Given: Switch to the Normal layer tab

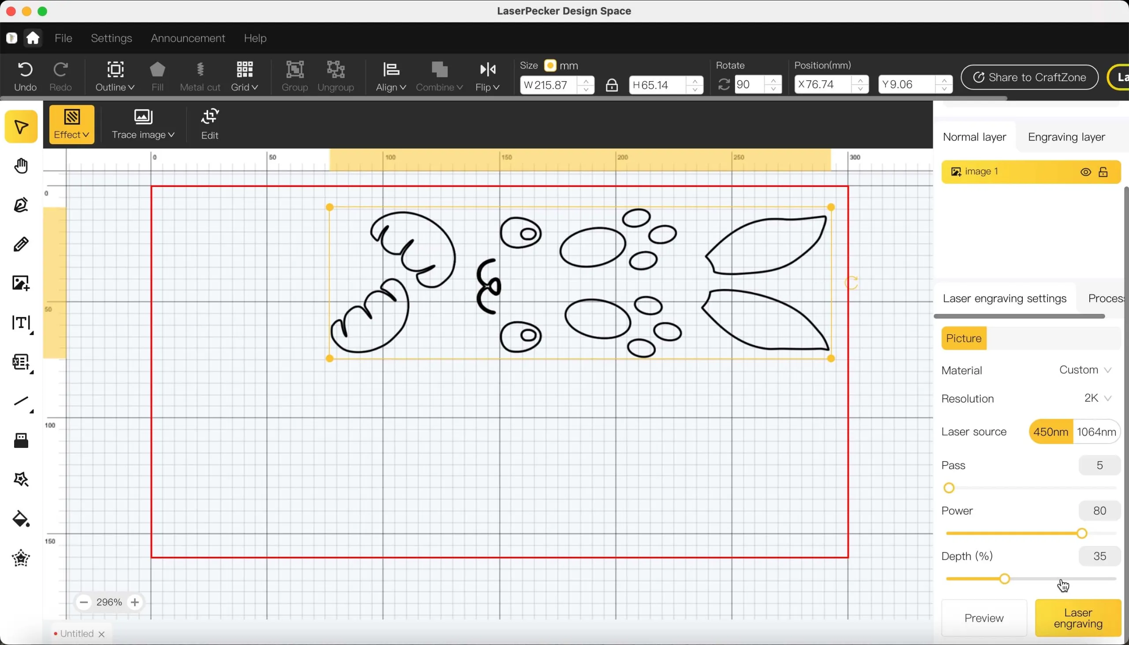Looking at the screenshot, I should tap(974, 137).
